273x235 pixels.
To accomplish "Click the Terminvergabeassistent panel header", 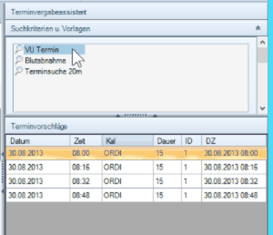I will pos(136,12).
